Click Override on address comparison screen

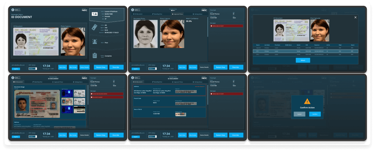(236, 135)
